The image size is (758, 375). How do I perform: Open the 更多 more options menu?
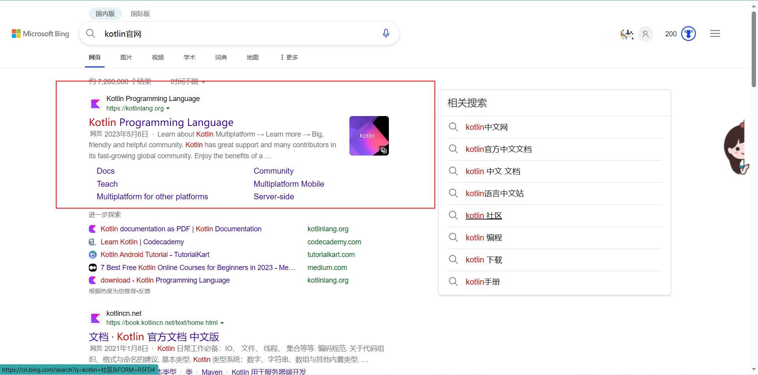(x=289, y=58)
